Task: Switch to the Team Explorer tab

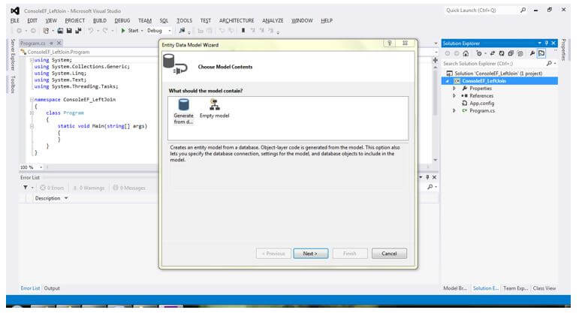Action: coord(515,288)
